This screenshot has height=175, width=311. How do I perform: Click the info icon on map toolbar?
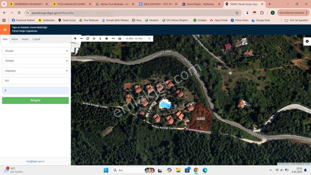pyautogui.click(x=100, y=38)
